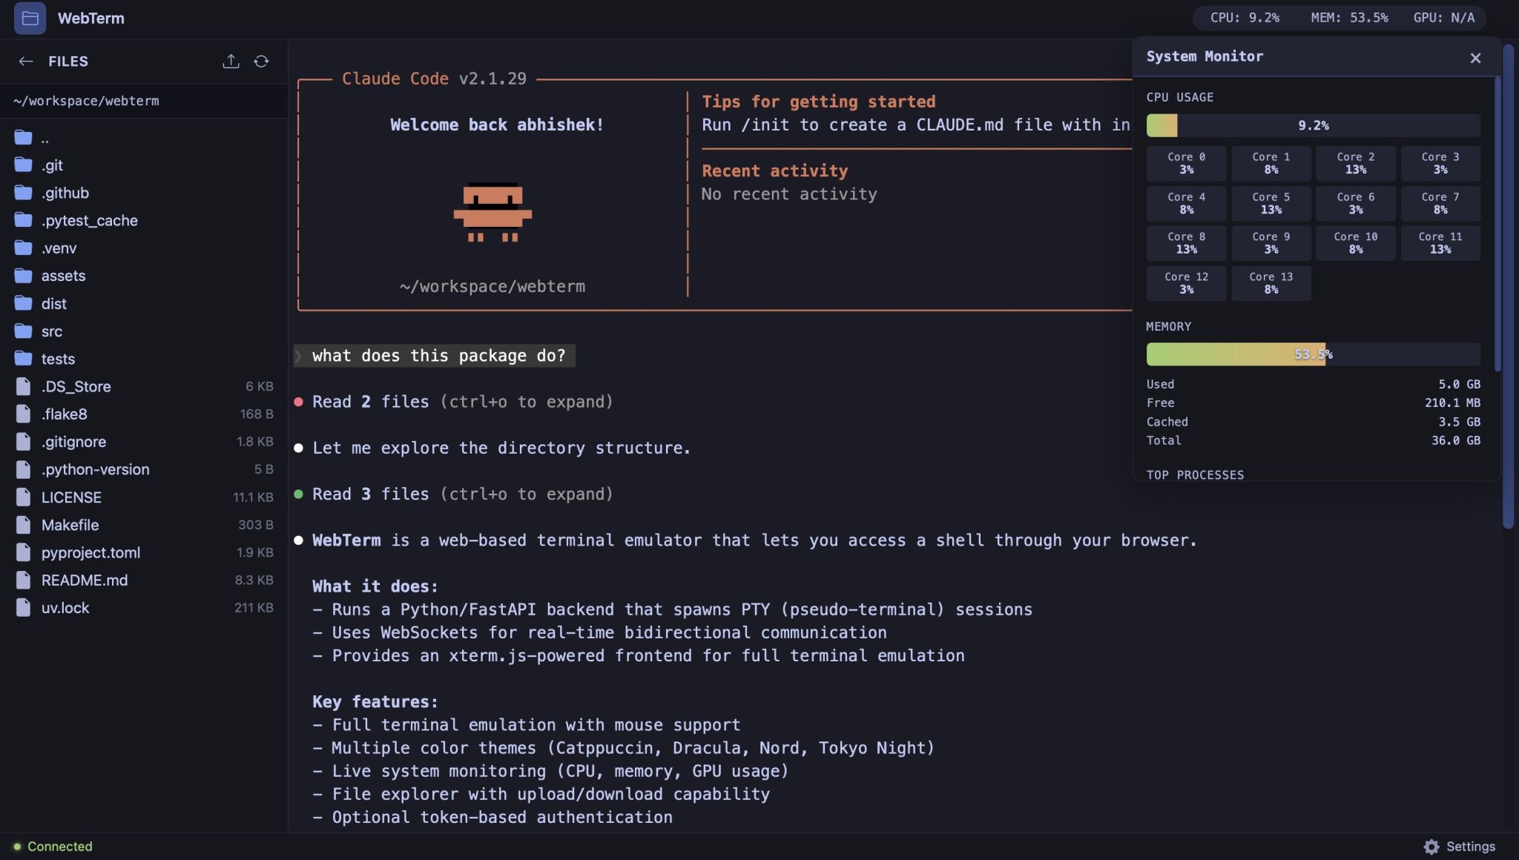Refresh the file list
This screenshot has height=860, width=1519.
point(261,62)
